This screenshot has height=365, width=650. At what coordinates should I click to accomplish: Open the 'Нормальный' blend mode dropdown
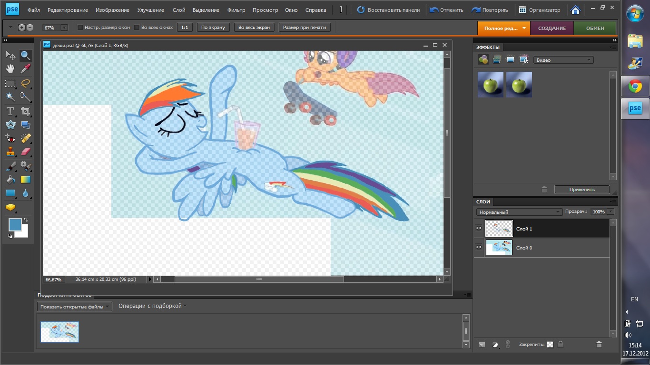coord(519,212)
